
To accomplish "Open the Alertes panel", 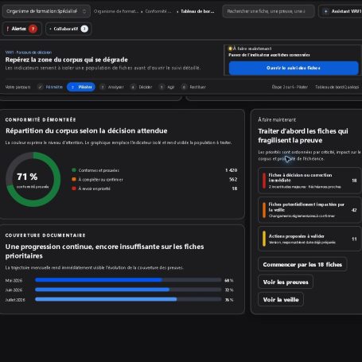I will coord(22,29).
